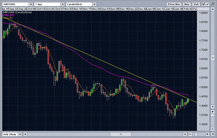Zoom in the price scale with plus
This screenshot has width=217, height=138.
212,112
